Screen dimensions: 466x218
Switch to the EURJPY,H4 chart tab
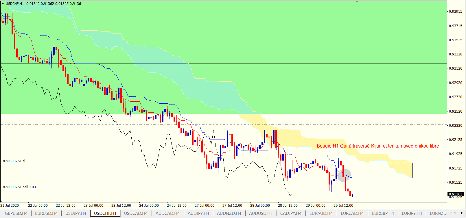[412, 213]
